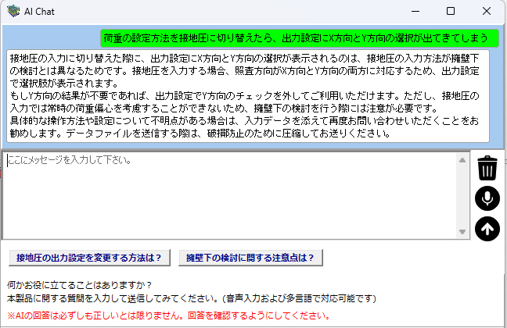Select the green user question bubble
This screenshot has width=507, height=328.
click(x=300, y=38)
